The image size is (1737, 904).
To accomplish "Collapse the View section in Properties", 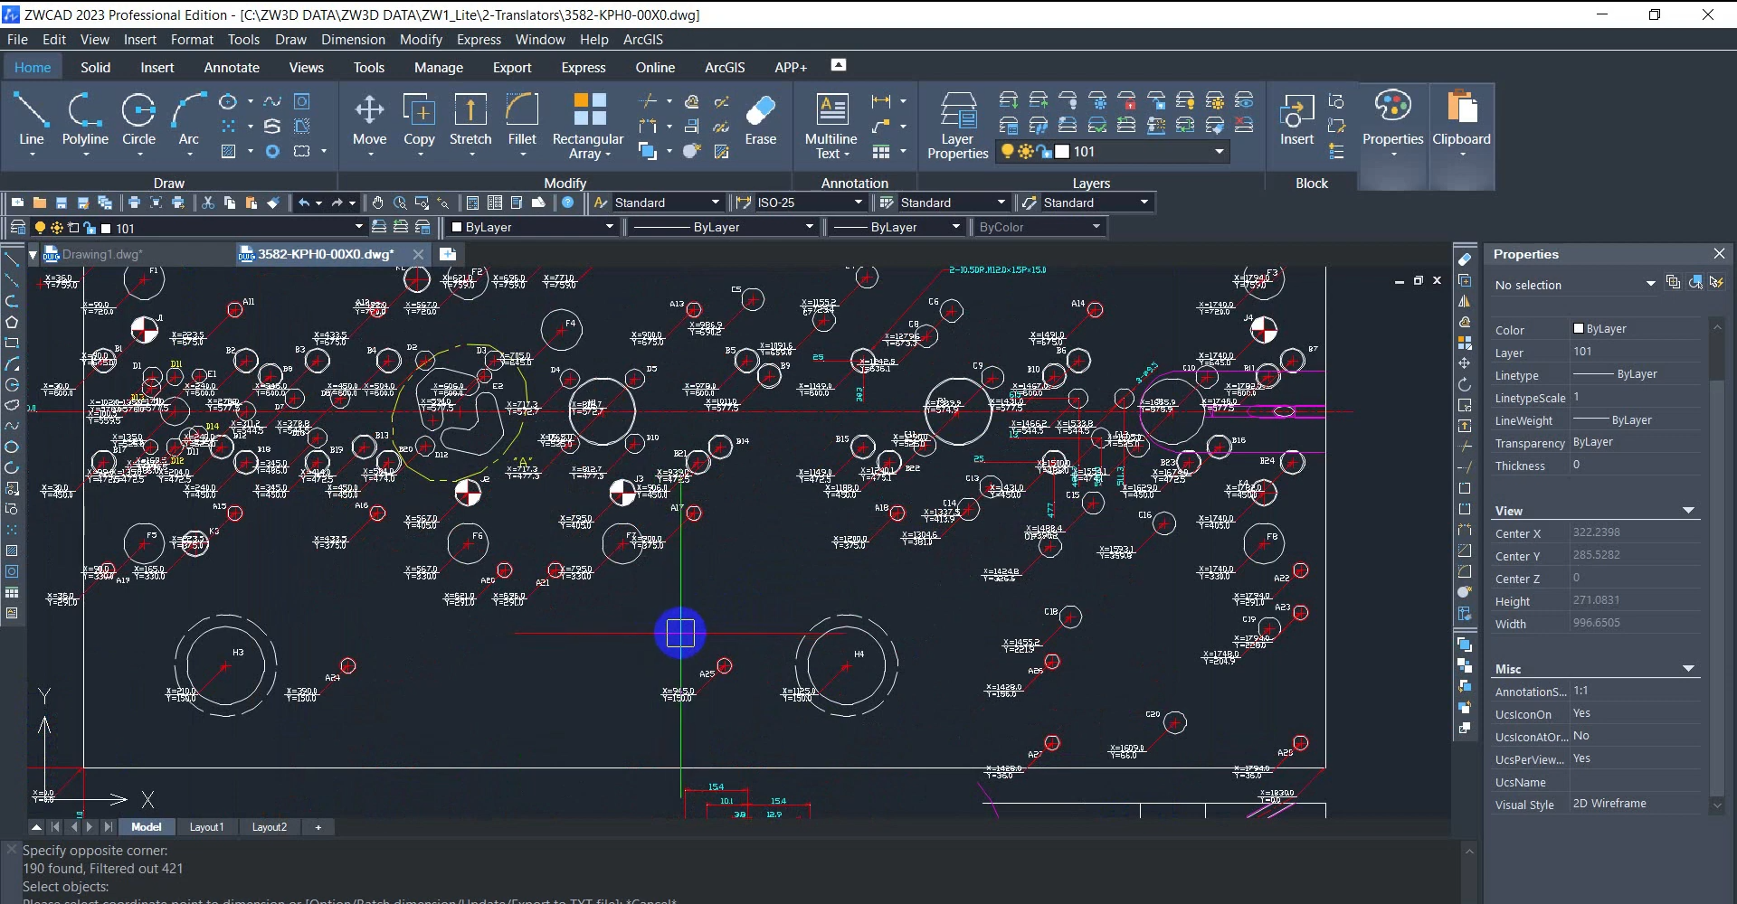I will pos(1688,511).
